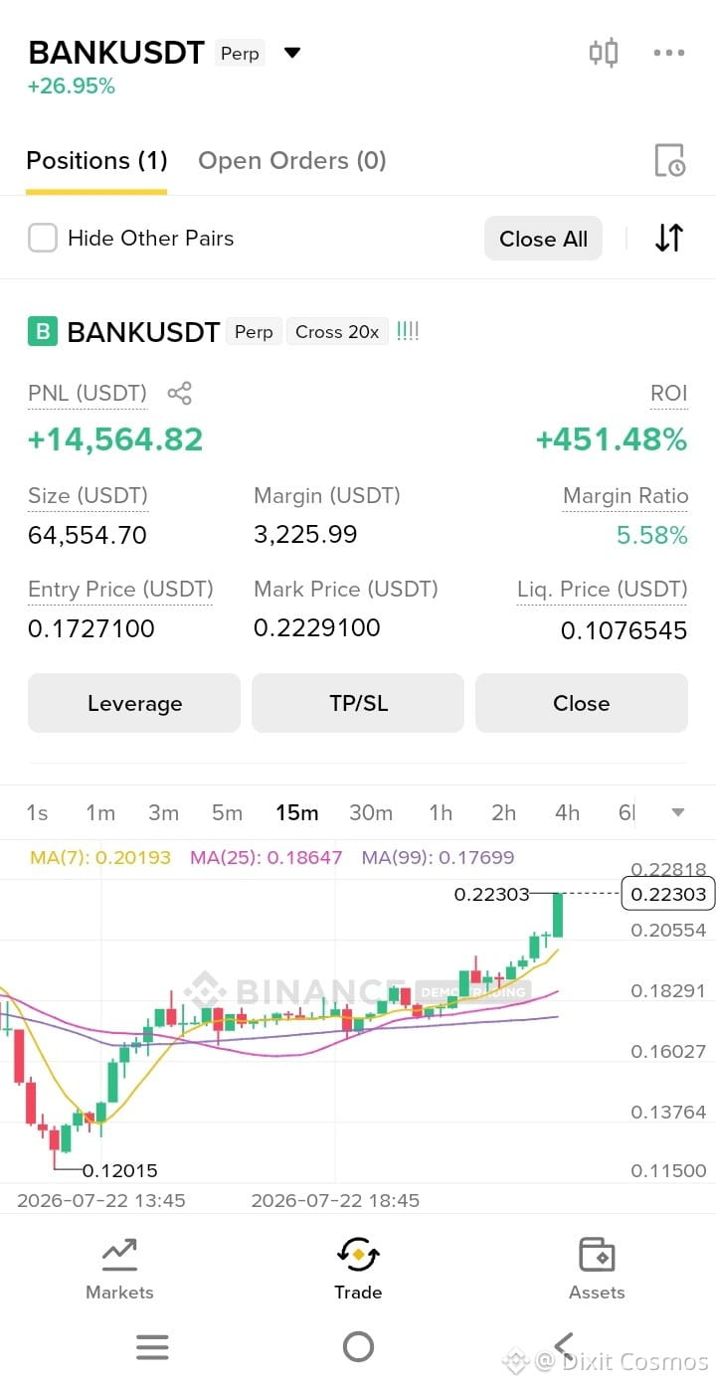Tap the MA(7) indicator value

click(x=100, y=856)
